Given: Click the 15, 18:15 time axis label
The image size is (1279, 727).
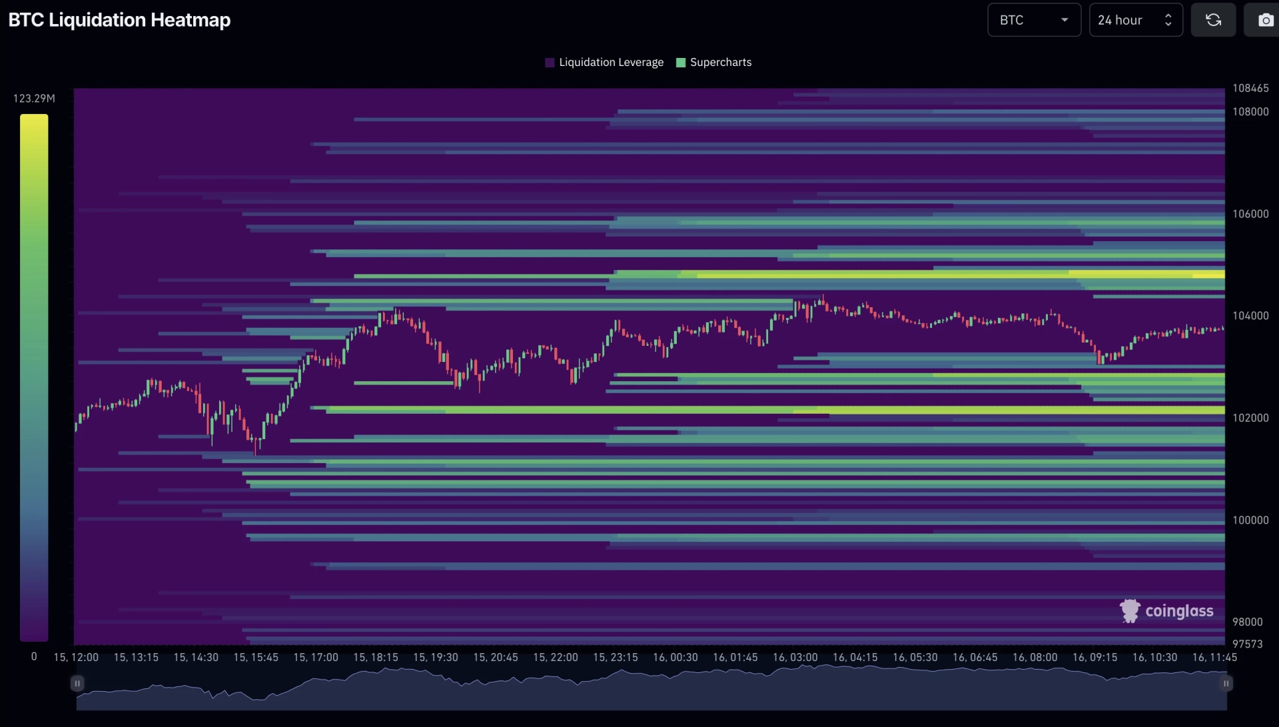Looking at the screenshot, I should 376,657.
